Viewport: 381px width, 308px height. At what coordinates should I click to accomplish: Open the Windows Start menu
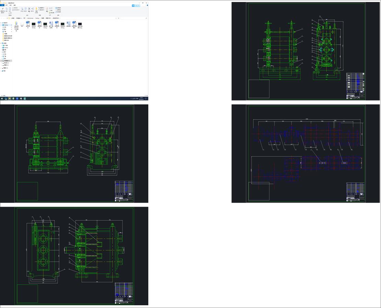coord(2,99)
